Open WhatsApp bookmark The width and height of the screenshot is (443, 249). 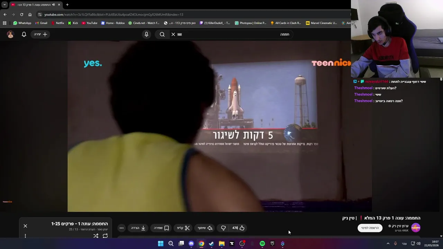point(22,23)
